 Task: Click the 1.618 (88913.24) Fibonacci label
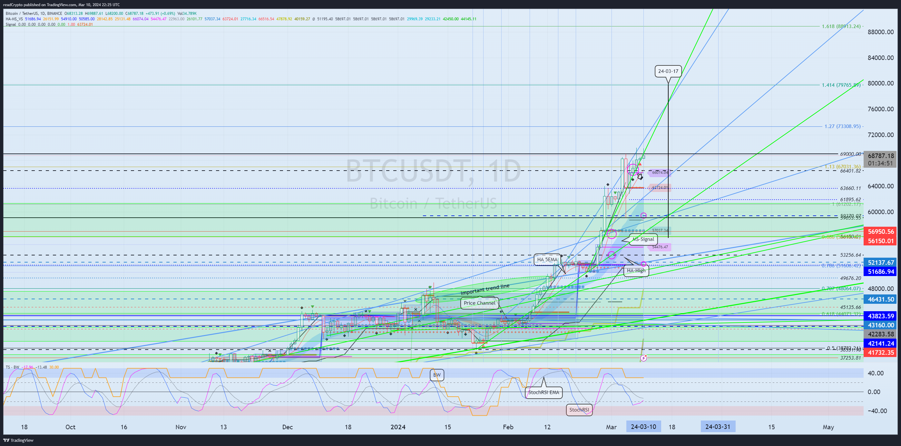[841, 26]
